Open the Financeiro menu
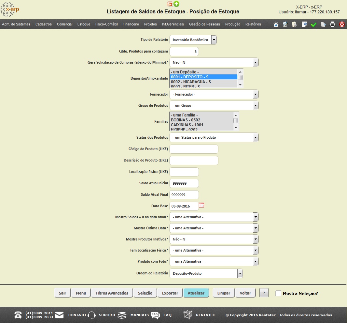The width and height of the screenshot is (347, 323). (x=131, y=24)
